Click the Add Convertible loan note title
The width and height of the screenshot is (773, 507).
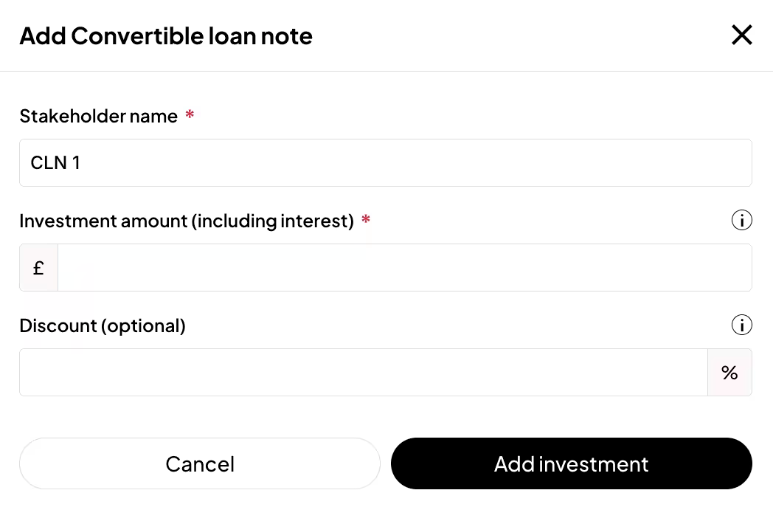pos(166,35)
